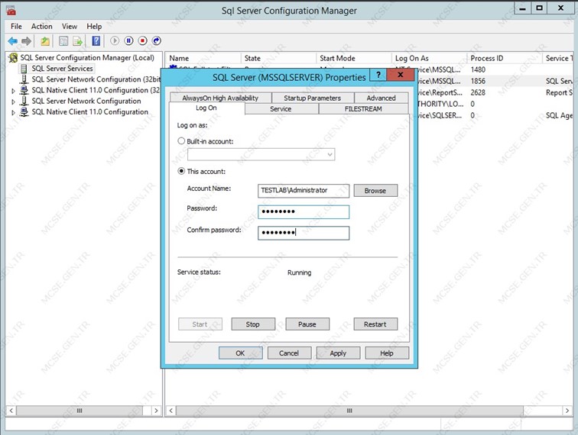
Task: Sort by the Process ID column header
Action: (505, 58)
